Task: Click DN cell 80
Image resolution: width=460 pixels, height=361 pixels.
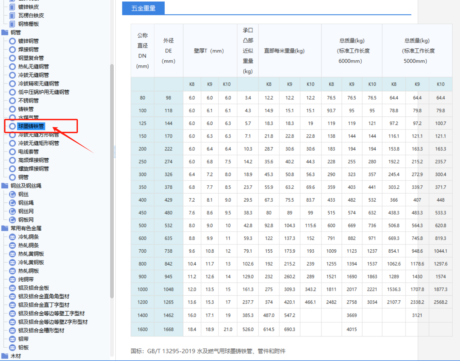Action: pos(143,98)
